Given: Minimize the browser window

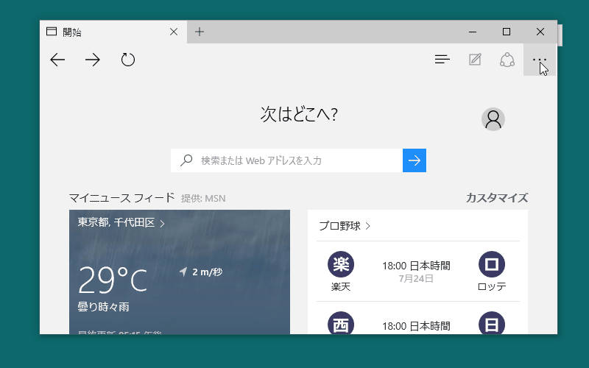Looking at the screenshot, I should tap(473, 32).
